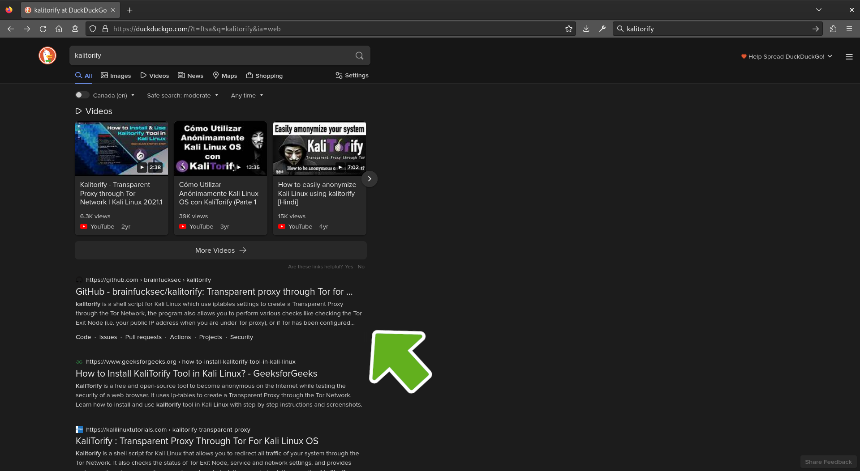Open the extensions puzzle icon
The image size is (860, 471).
tap(833, 29)
